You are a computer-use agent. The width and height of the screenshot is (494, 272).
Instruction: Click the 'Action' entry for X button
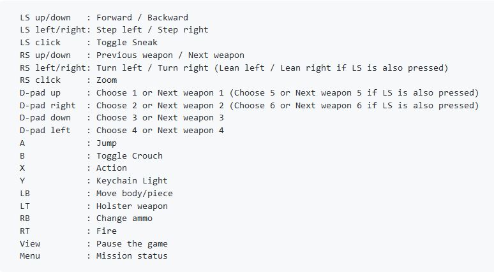pos(112,168)
